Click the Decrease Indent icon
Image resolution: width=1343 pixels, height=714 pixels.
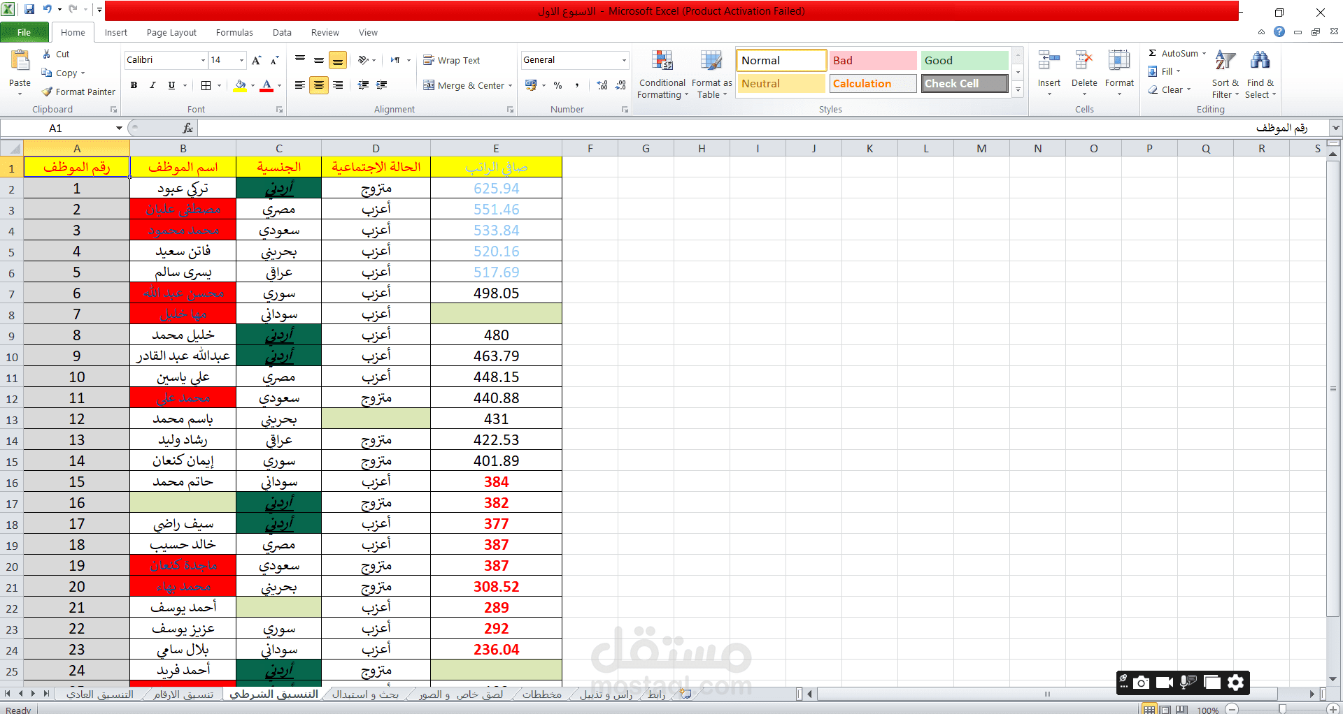[363, 85]
